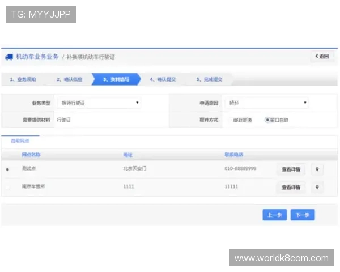Click the truck icon beside 机动车业务业务
This screenshot has height=272, width=340.
9,57
